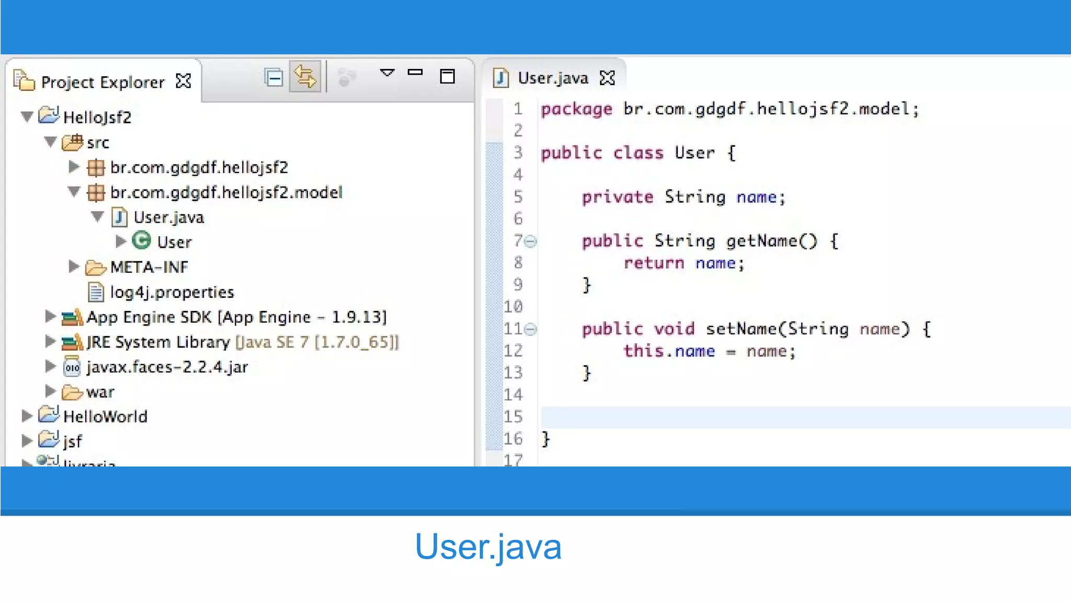Expand the User class node

121,241
